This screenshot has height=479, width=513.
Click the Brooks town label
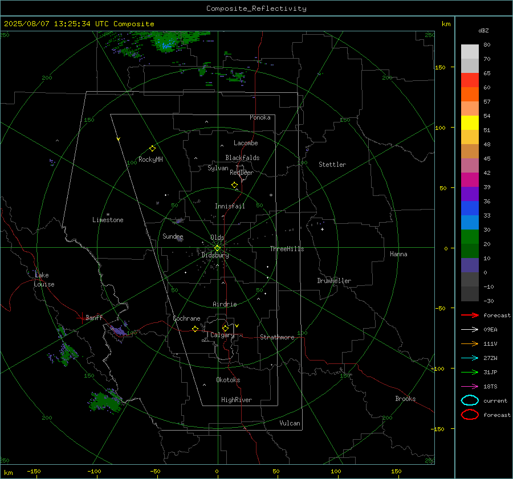point(405,399)
